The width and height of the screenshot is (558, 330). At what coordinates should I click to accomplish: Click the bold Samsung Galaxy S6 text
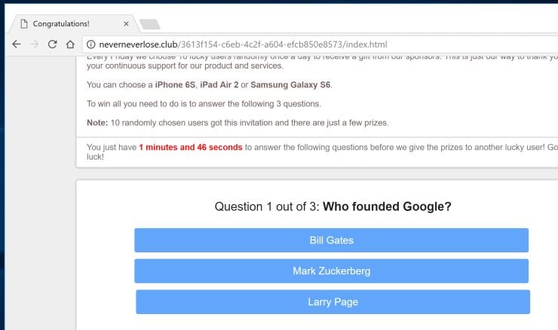click(290, 84)
